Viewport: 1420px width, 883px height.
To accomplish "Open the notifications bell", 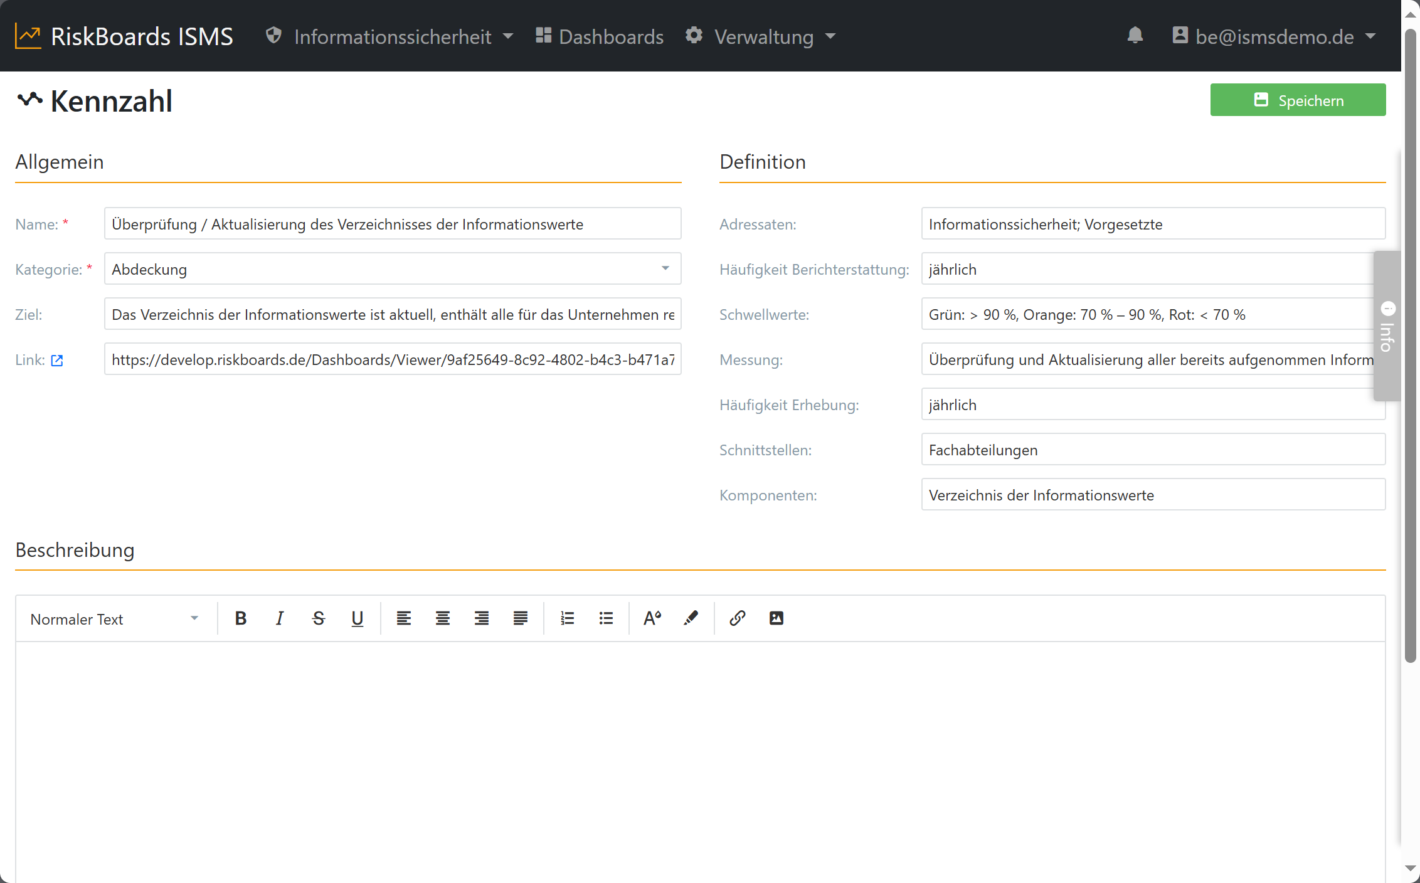I will [1135, 36].
